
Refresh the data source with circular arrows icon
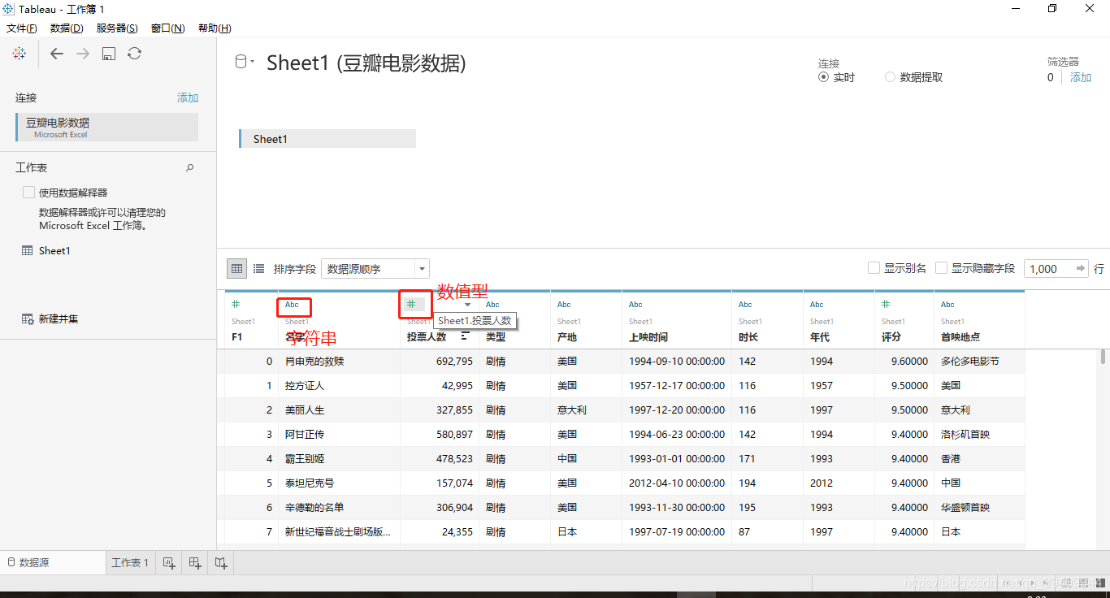tap(135, 54)
